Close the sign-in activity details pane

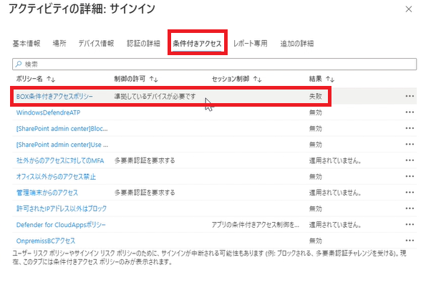coord(409,9)
